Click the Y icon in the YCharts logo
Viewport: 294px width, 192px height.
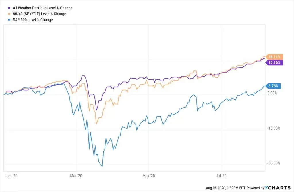[x=266, y=188]
